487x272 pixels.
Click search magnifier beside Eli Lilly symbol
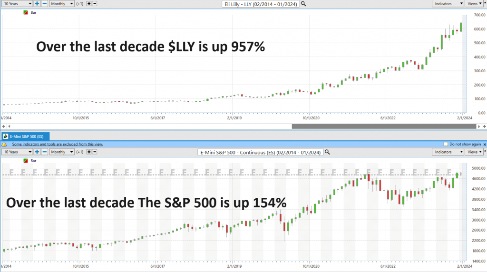coord(303,4)
